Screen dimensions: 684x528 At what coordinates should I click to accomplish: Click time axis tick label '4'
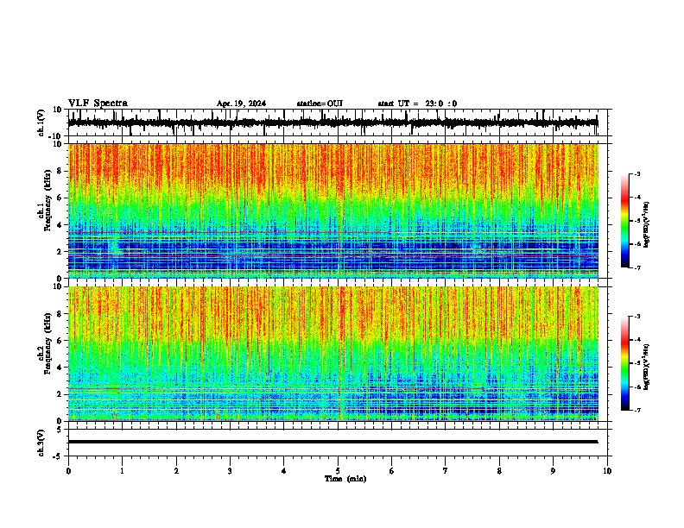click(283, 471)
